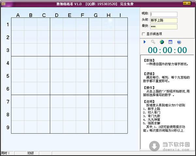Screen dimensions: 196x156
Task: Select the center cell at column E row 5
Action: [x=69, y=75]
